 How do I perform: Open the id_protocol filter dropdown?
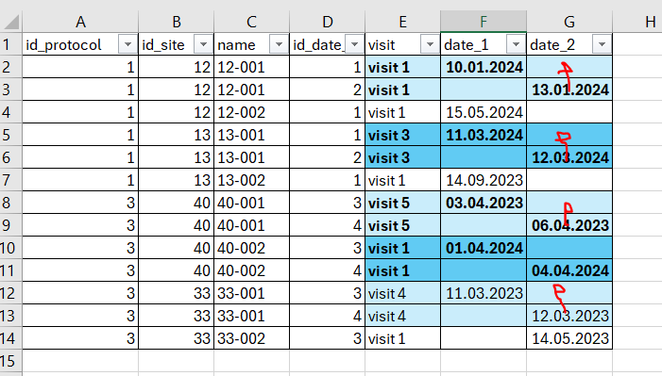click(x=127, y=44)
